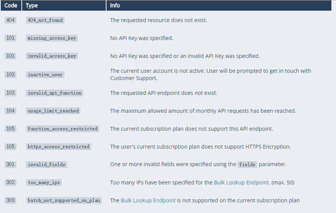
Task: Select the batch_not_supported_on_plan type tag
Action: tap(64, 200)
